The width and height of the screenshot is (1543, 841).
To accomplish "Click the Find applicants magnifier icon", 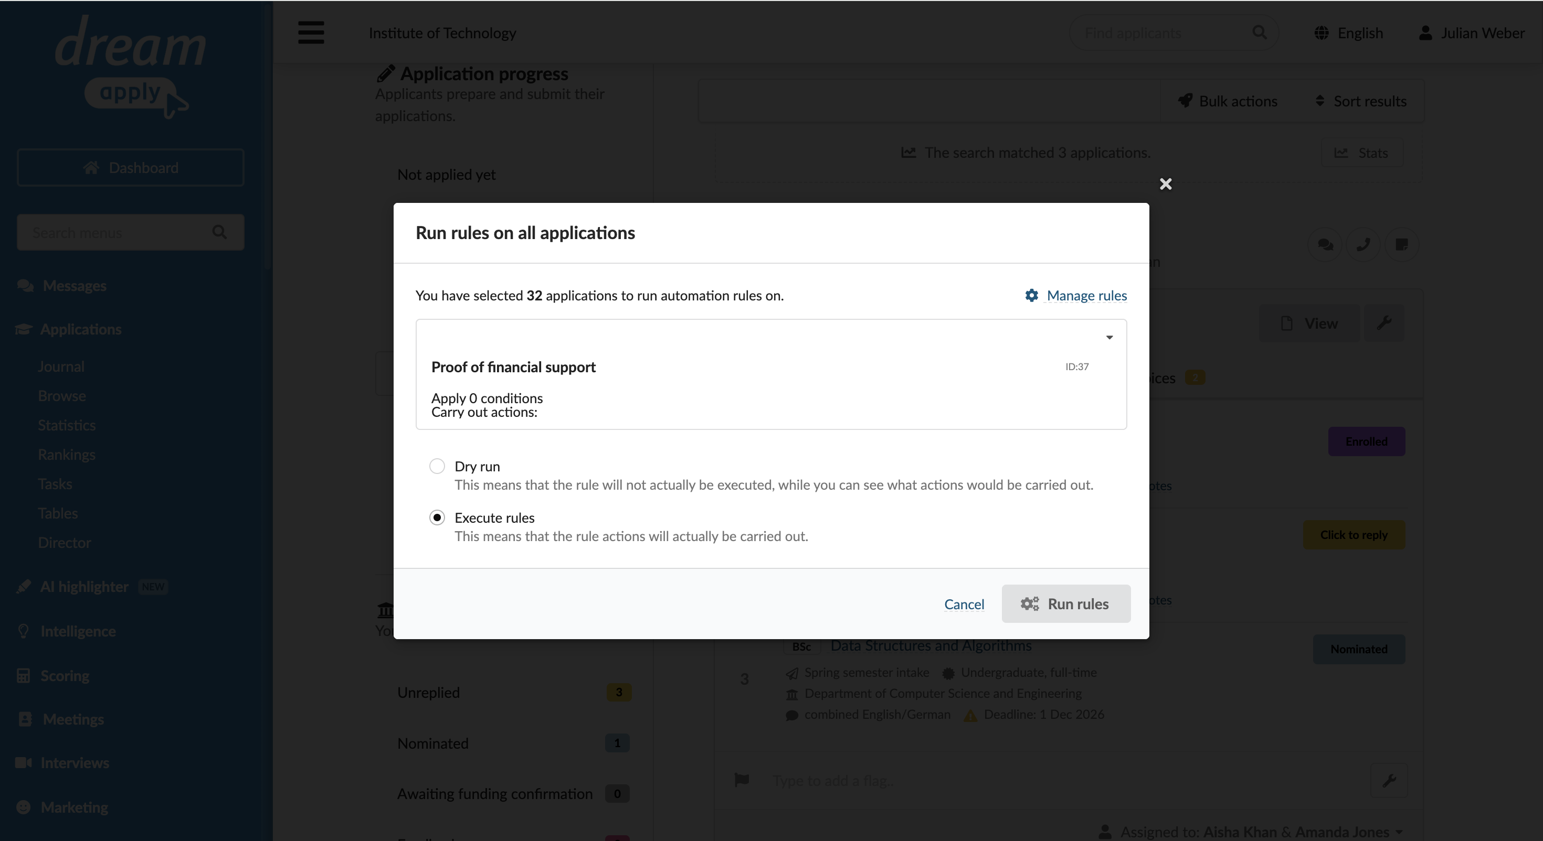I will pos(1259,33).
